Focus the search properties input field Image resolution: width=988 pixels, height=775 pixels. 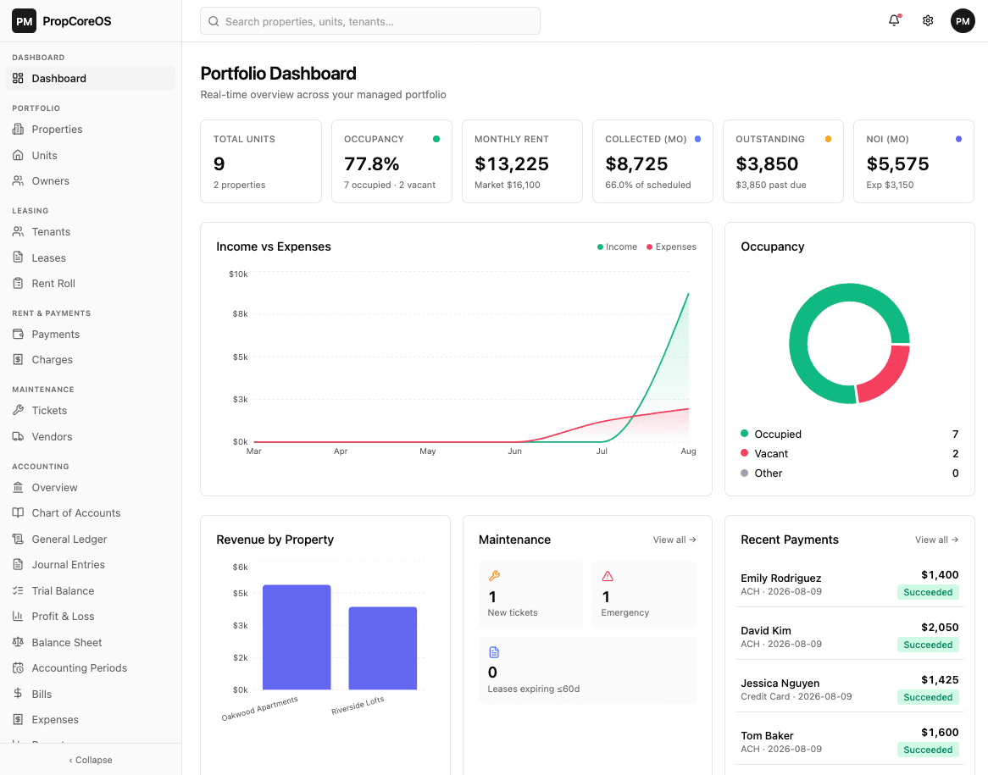370,21
